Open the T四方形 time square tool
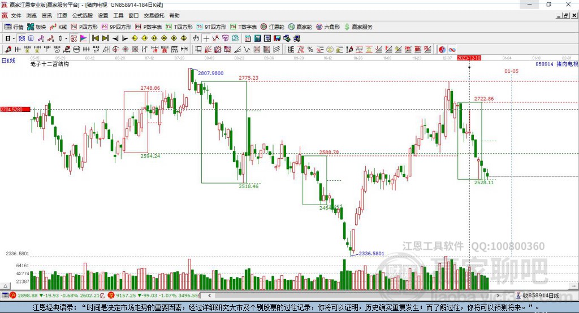Screen dimensions: 579x313 click(179, 27)
